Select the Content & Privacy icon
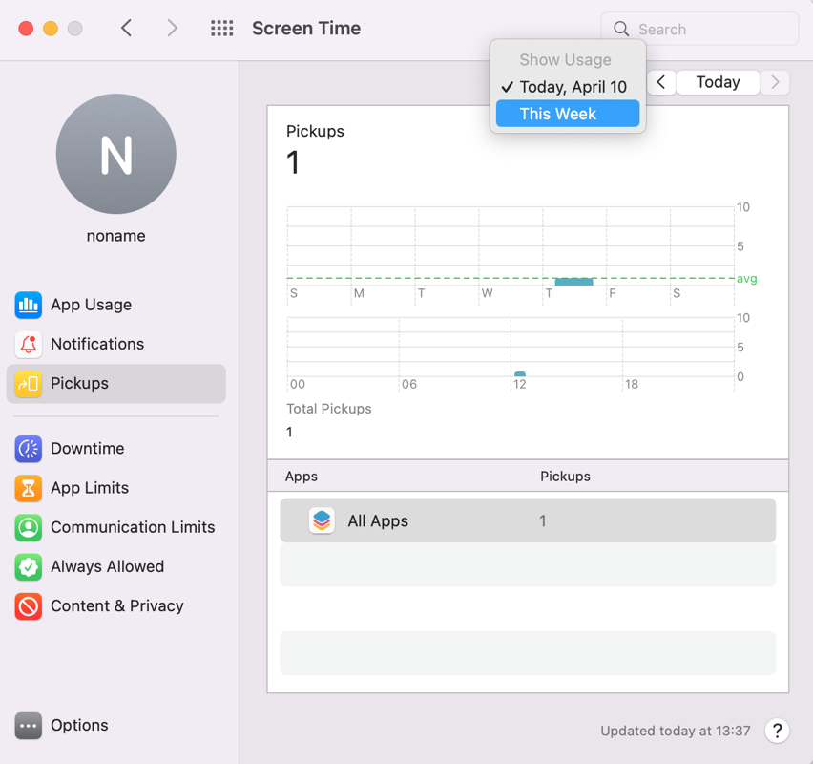 pyautogui.click(x=29, y=605)
